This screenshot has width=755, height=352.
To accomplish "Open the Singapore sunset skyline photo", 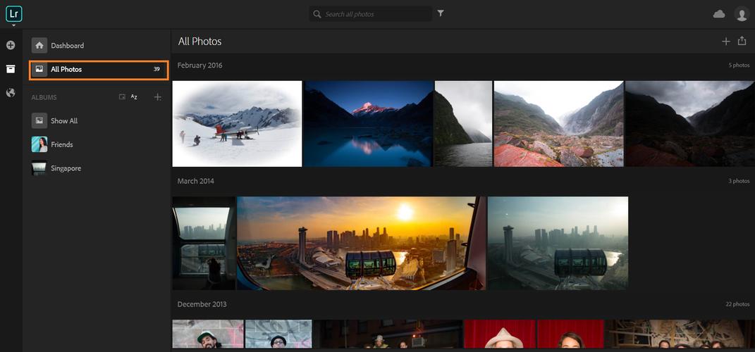I will pyautogui.click(x=361, y=243).
